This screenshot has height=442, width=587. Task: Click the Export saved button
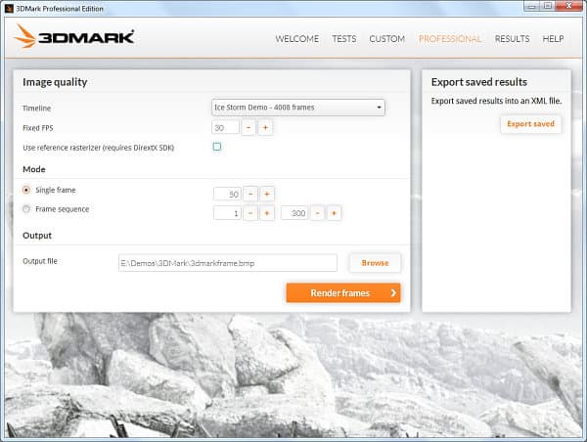click(x=530, y=124)
